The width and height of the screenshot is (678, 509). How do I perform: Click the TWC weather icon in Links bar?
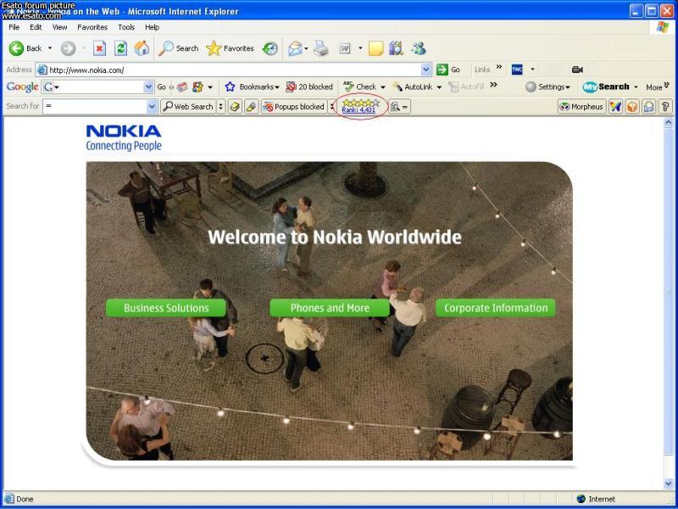click(x=517, y=70)
